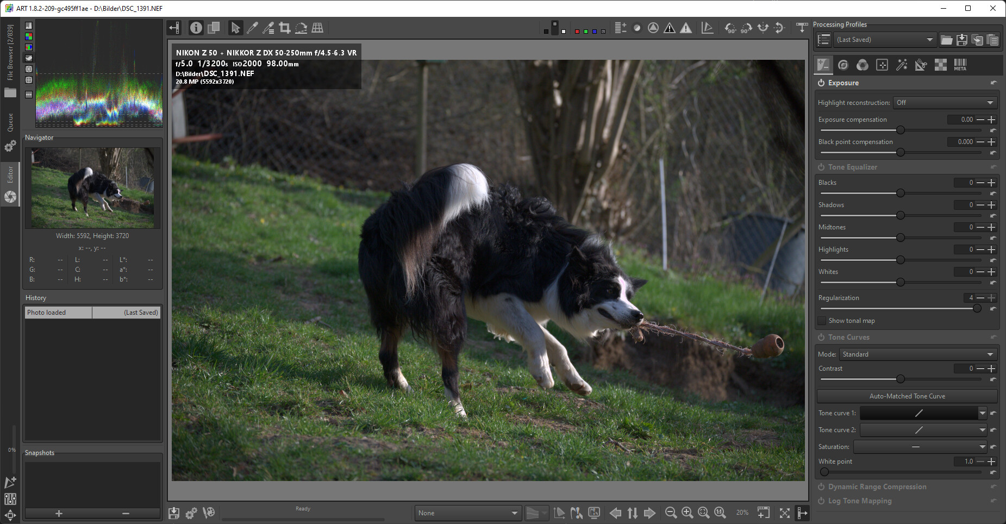Screen dimensions: 1006x524
Task: Pick the spot white balance eyedropper
Action: (252, 28)
